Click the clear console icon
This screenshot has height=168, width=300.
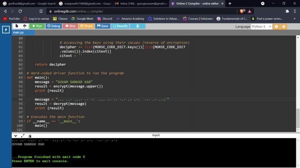30,136
